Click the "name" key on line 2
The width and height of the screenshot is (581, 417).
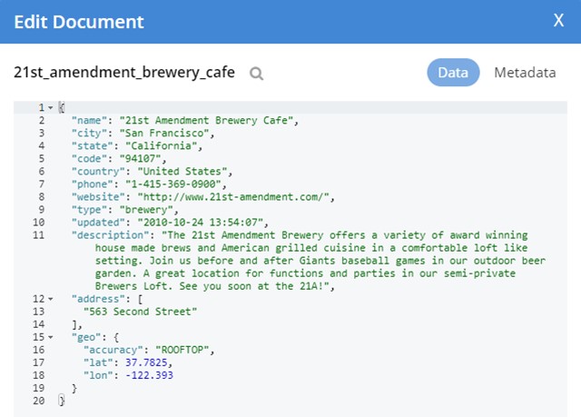pos(89,121)
